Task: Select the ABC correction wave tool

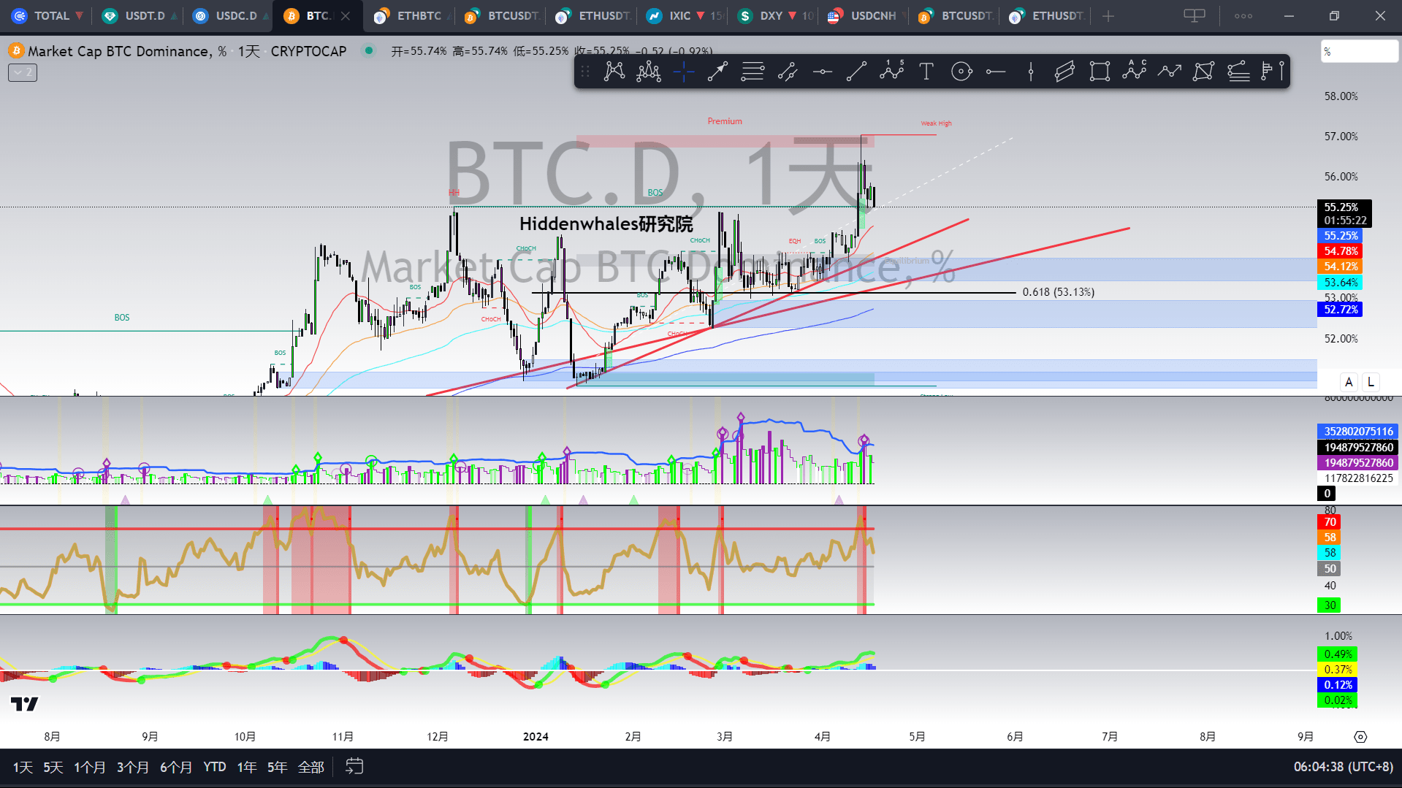Action: (x=1135, y=72)
